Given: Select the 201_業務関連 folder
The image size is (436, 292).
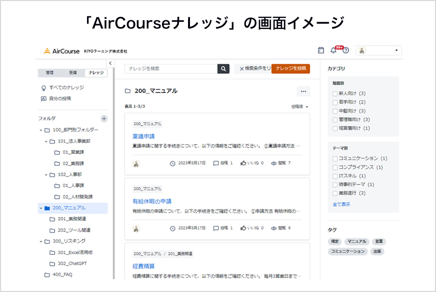Looking at the screenshot, I should click(68, 219).
